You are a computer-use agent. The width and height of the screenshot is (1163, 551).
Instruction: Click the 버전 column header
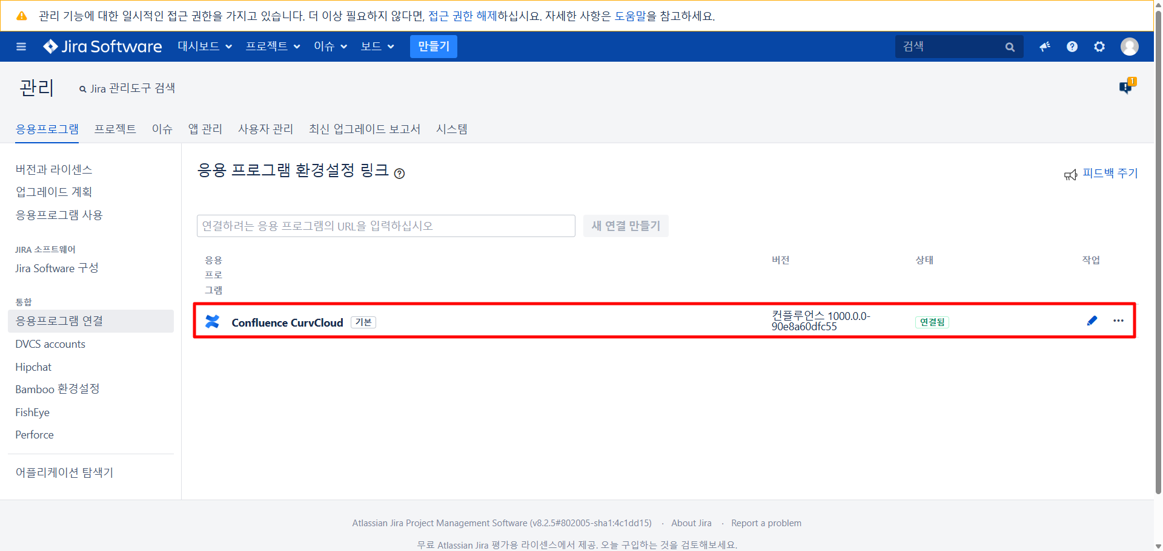(x=780, y=260)
